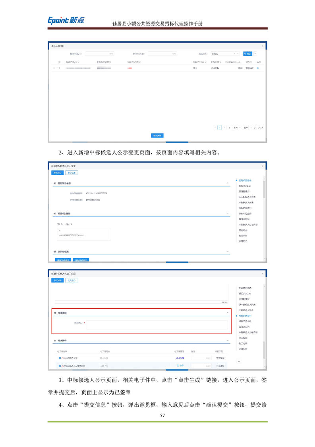Jump to 标段包信息 in the middle dialog's side navigation

coord(245,186)
